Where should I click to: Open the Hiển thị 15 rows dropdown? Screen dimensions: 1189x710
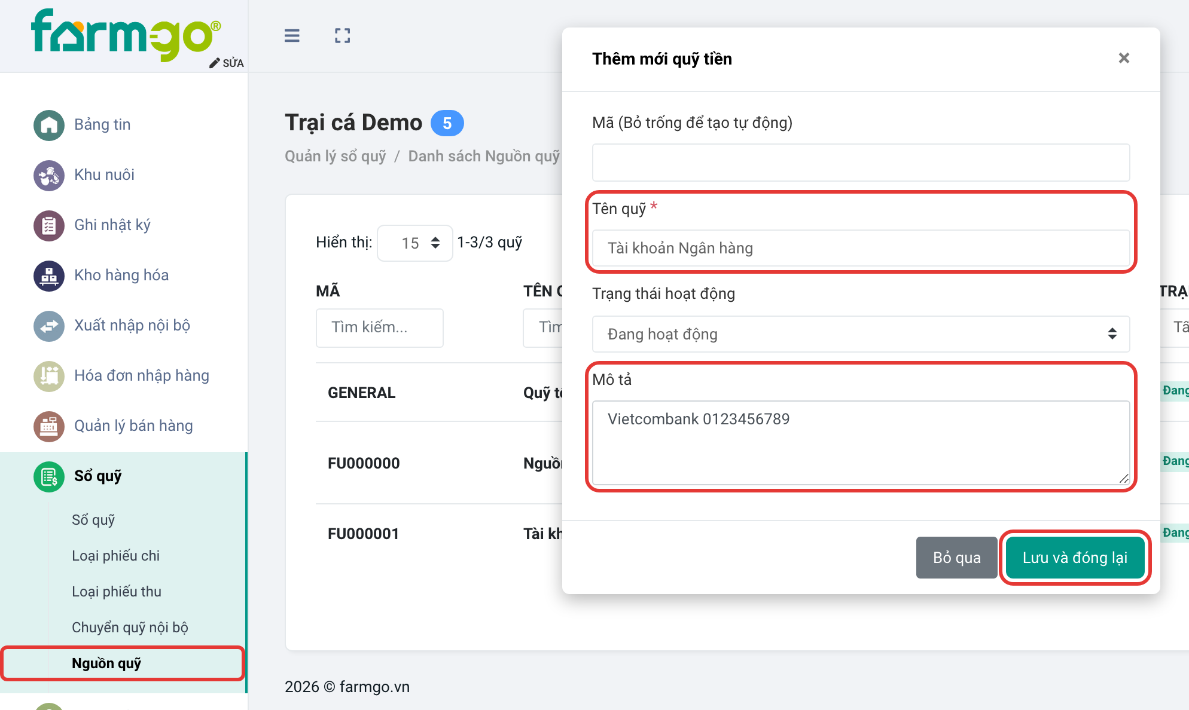[x=414, y=243]
